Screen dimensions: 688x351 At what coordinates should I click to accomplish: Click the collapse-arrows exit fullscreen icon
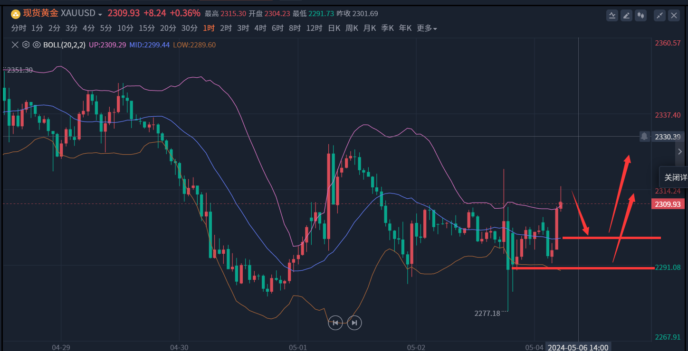(659, 15)
